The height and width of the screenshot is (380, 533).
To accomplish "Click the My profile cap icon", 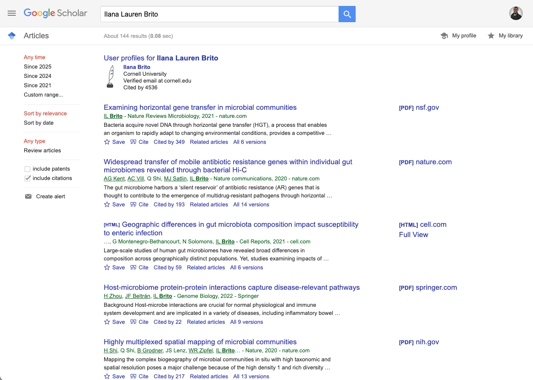I will (444, 36).
